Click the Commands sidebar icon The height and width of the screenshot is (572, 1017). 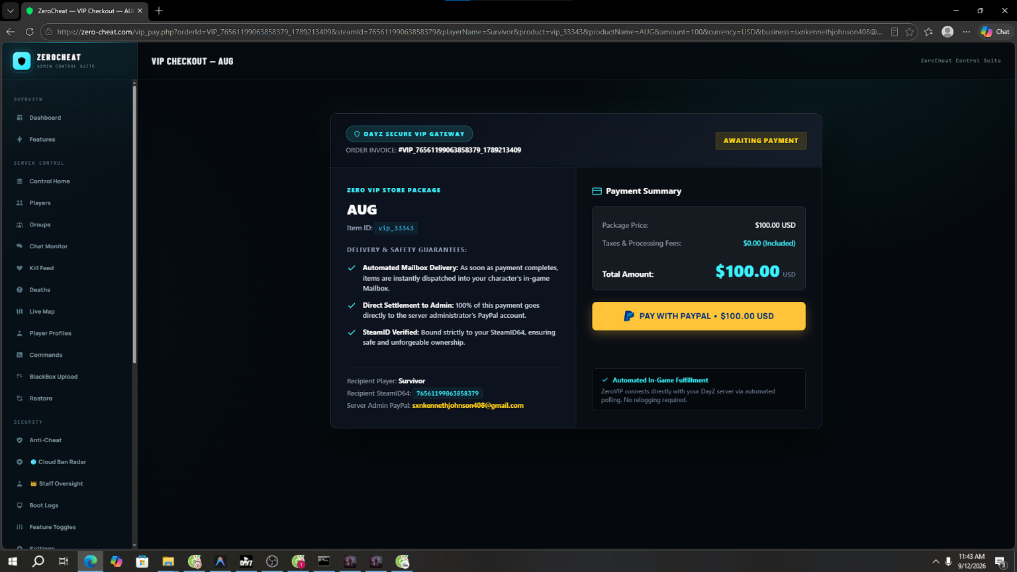[x=19, y=355]
